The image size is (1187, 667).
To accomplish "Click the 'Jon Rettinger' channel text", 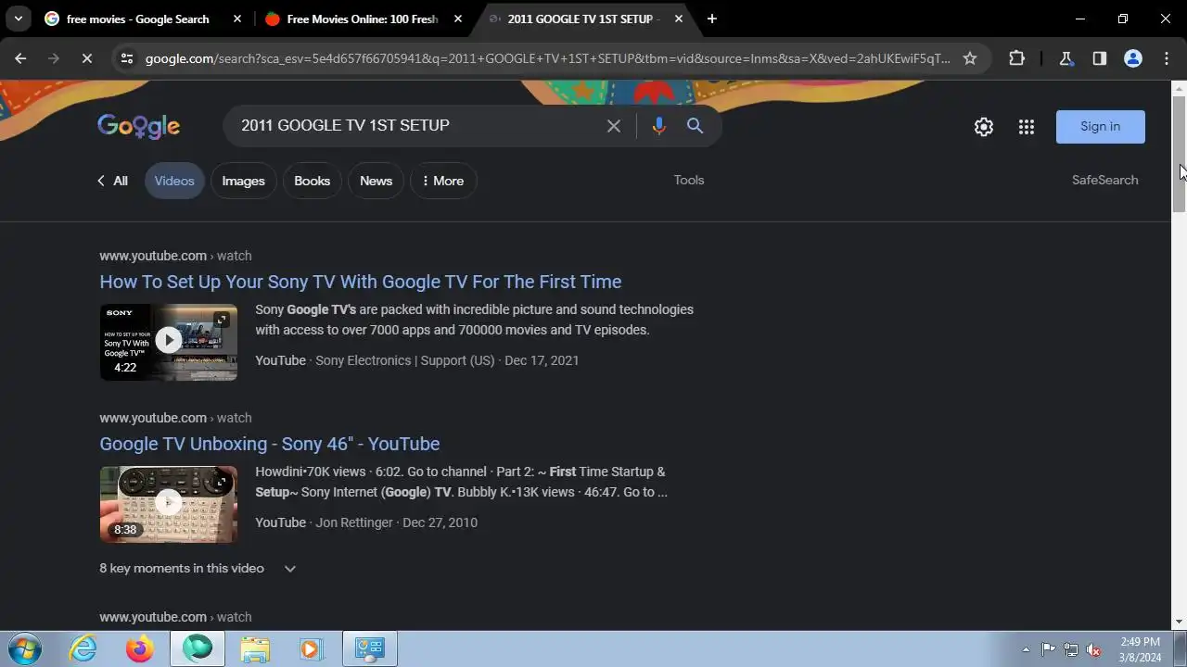I will click(354, 522).
